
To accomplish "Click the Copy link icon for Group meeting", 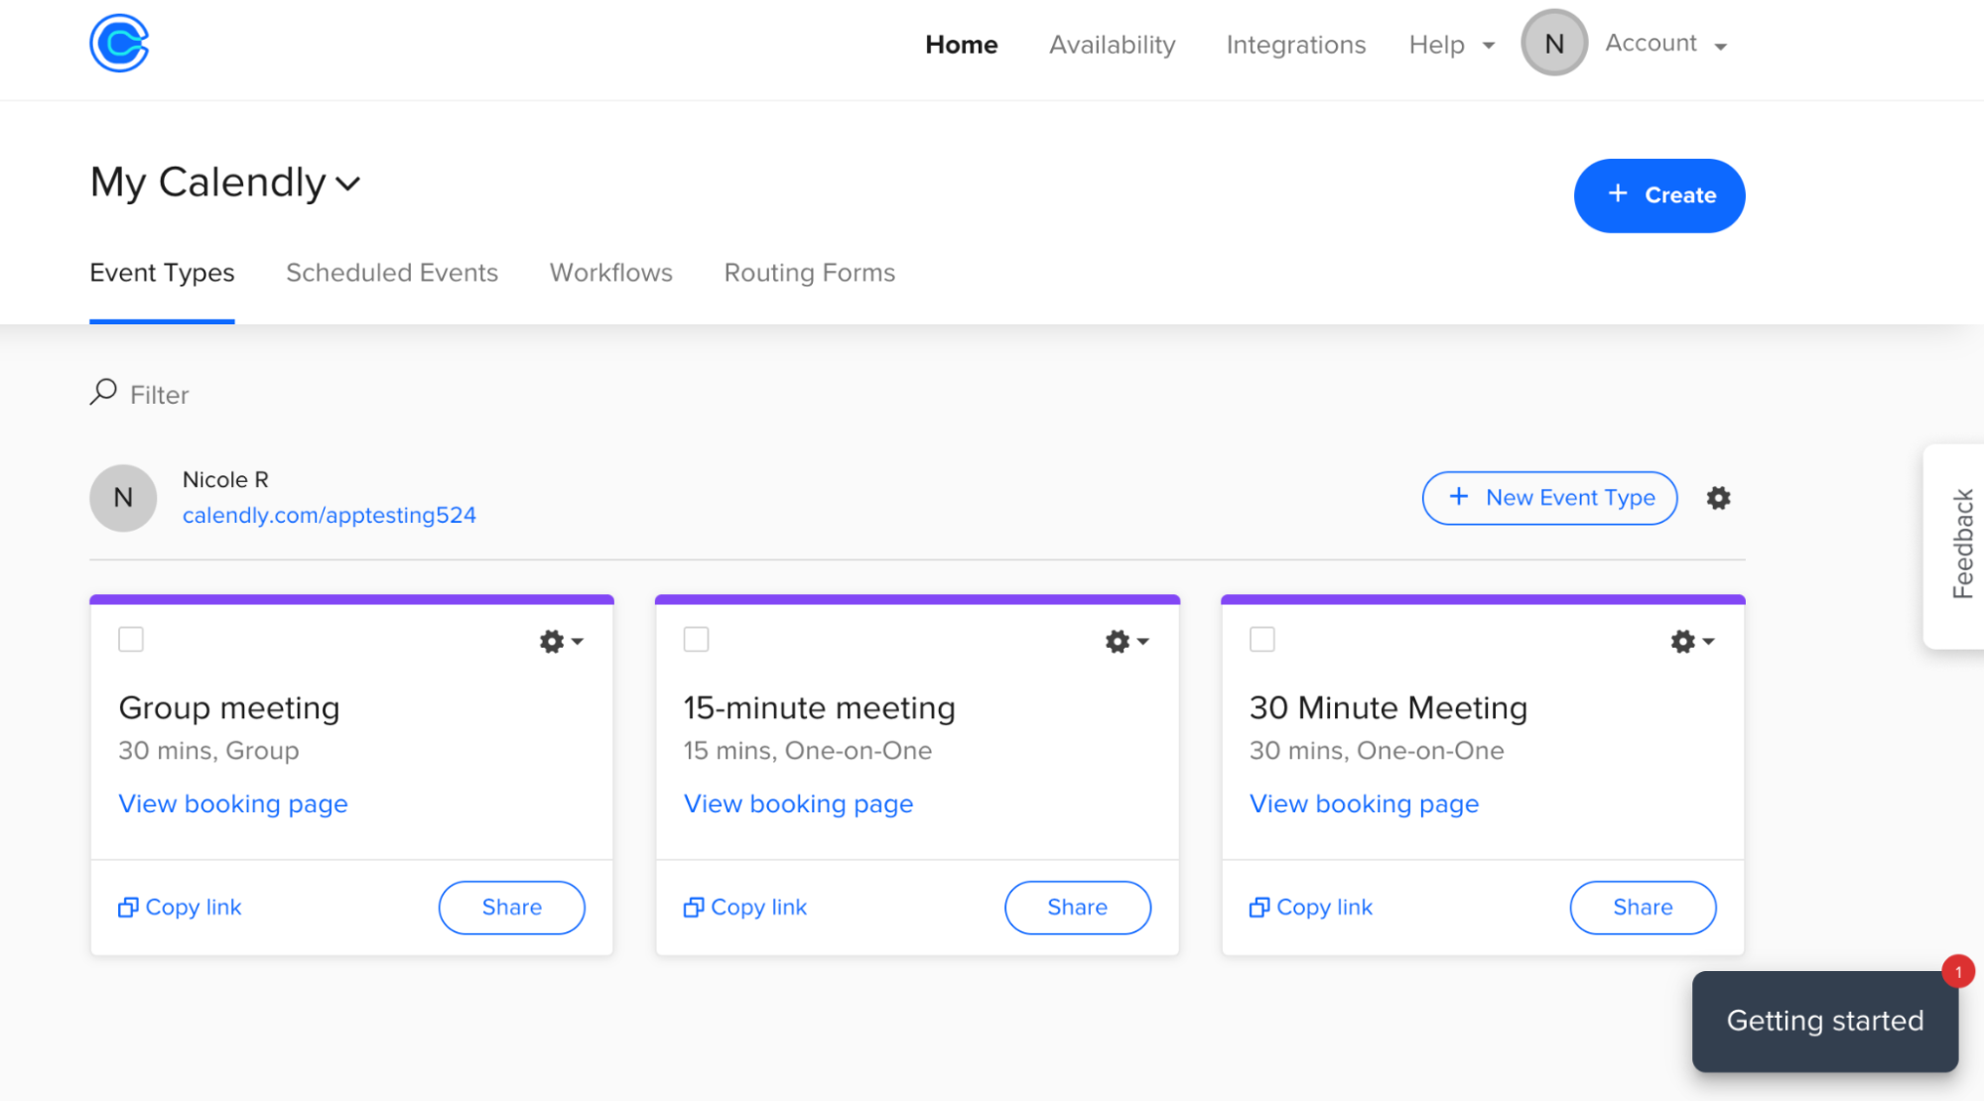I will point(127,906).
